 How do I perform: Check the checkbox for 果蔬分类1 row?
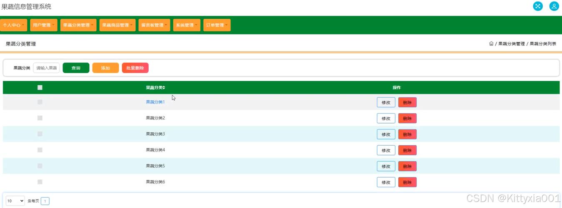tap(40, 102)
